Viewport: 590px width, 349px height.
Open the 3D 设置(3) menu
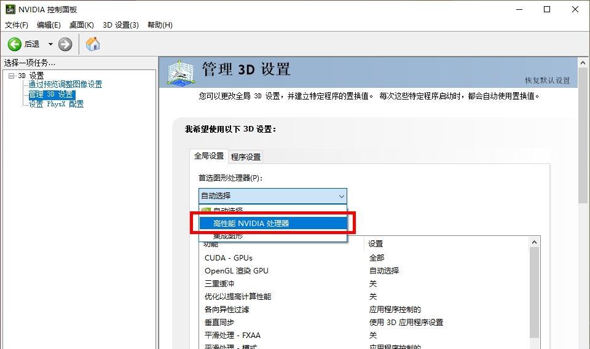click(121, 25)
